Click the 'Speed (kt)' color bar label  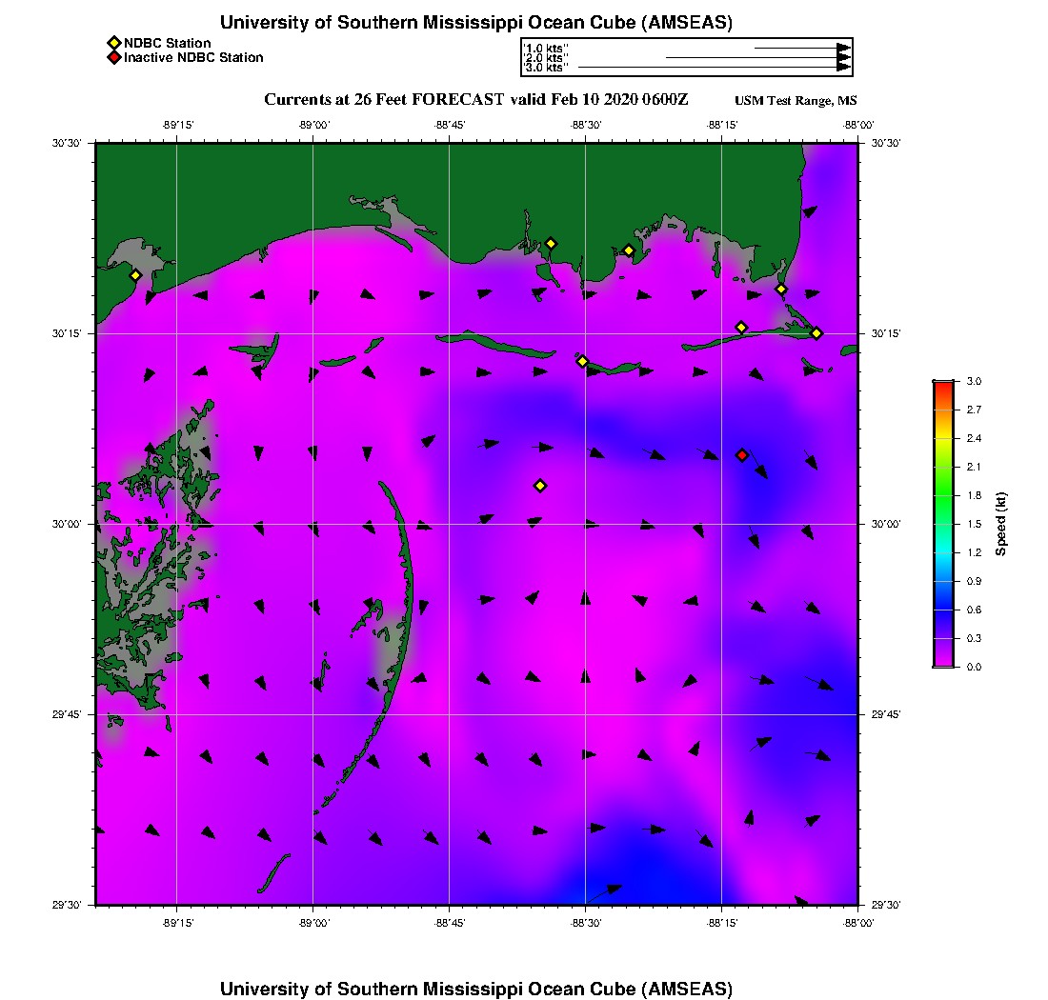pyautogui.click(x=1001, y=524)
